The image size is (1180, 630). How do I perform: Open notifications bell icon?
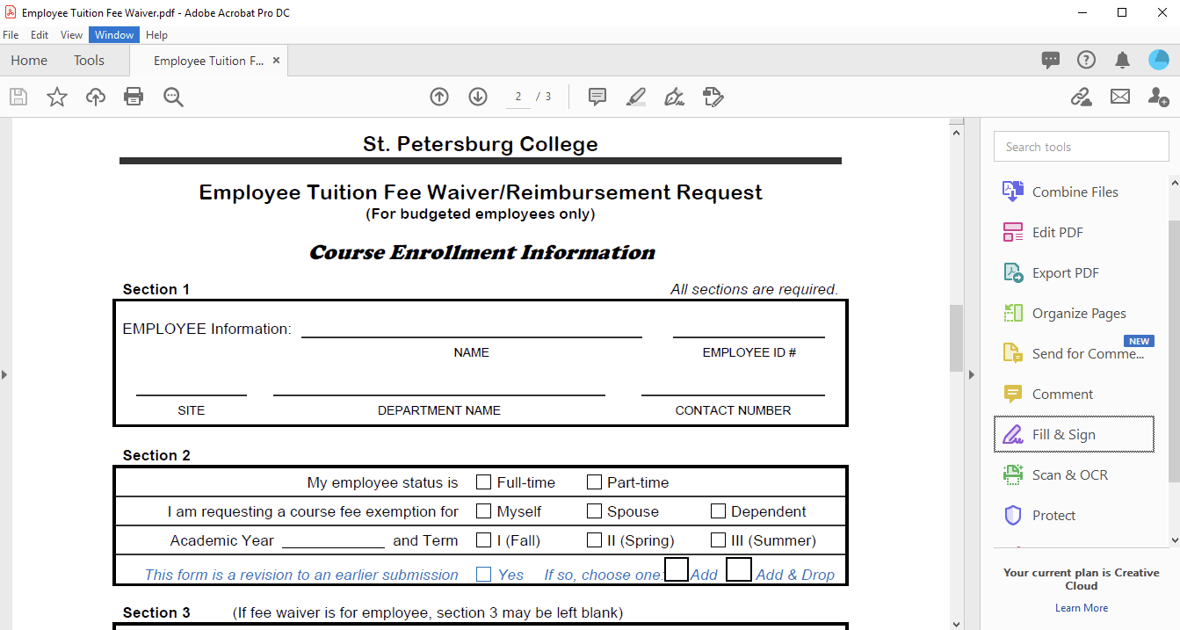tap(1123, 60)
